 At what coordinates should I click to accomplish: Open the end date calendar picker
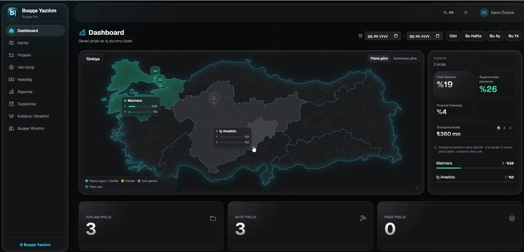pyautogui.click(x=438, y=36)
